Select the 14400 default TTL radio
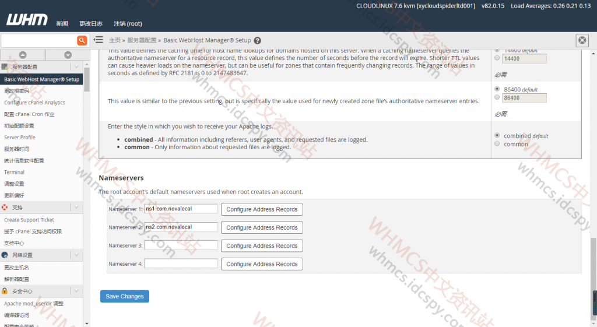The width and height of the screenshot is (597, 327). 497,50
